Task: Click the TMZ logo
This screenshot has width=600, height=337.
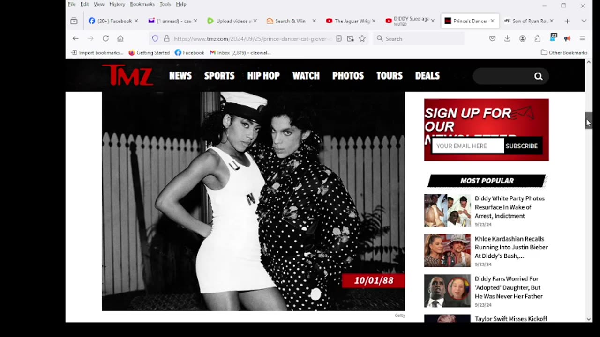Action: click(x=127, y=75)
